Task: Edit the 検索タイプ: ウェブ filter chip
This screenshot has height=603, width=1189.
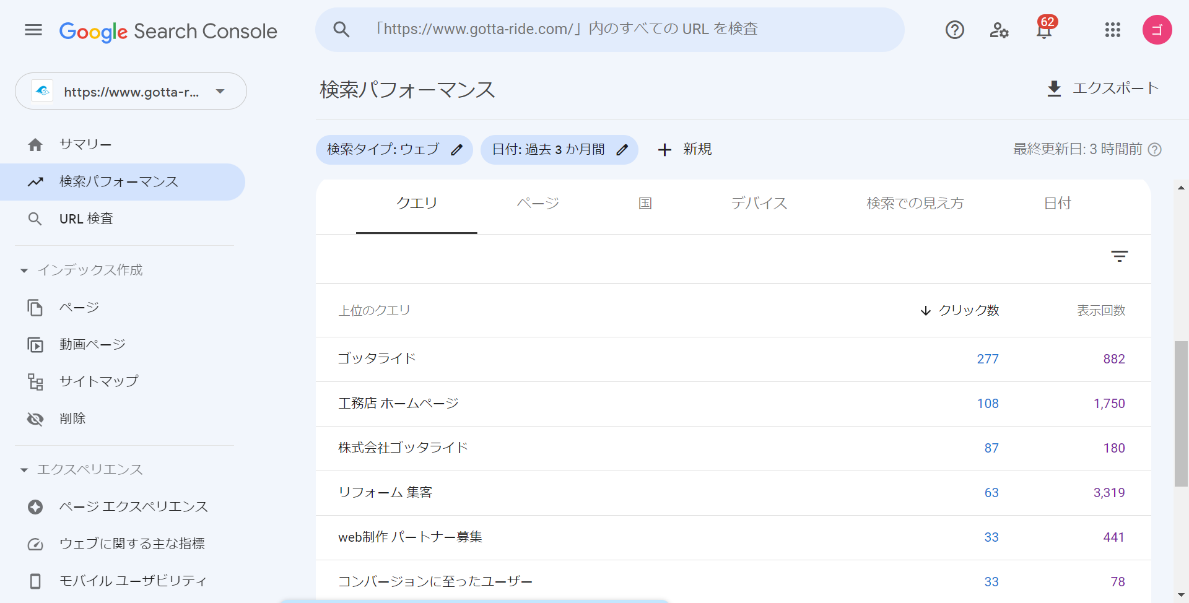Action: coord(394,150)
